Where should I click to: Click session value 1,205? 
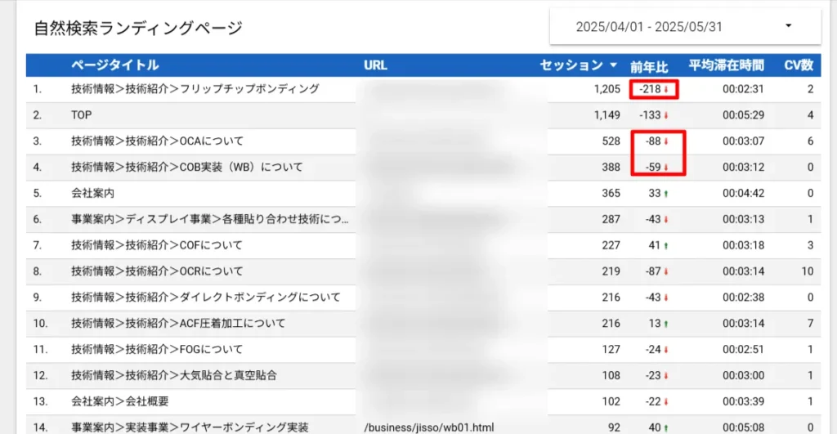607,88
